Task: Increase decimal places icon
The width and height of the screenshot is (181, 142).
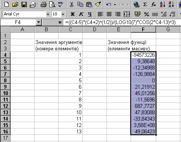Action: (164, 14)
